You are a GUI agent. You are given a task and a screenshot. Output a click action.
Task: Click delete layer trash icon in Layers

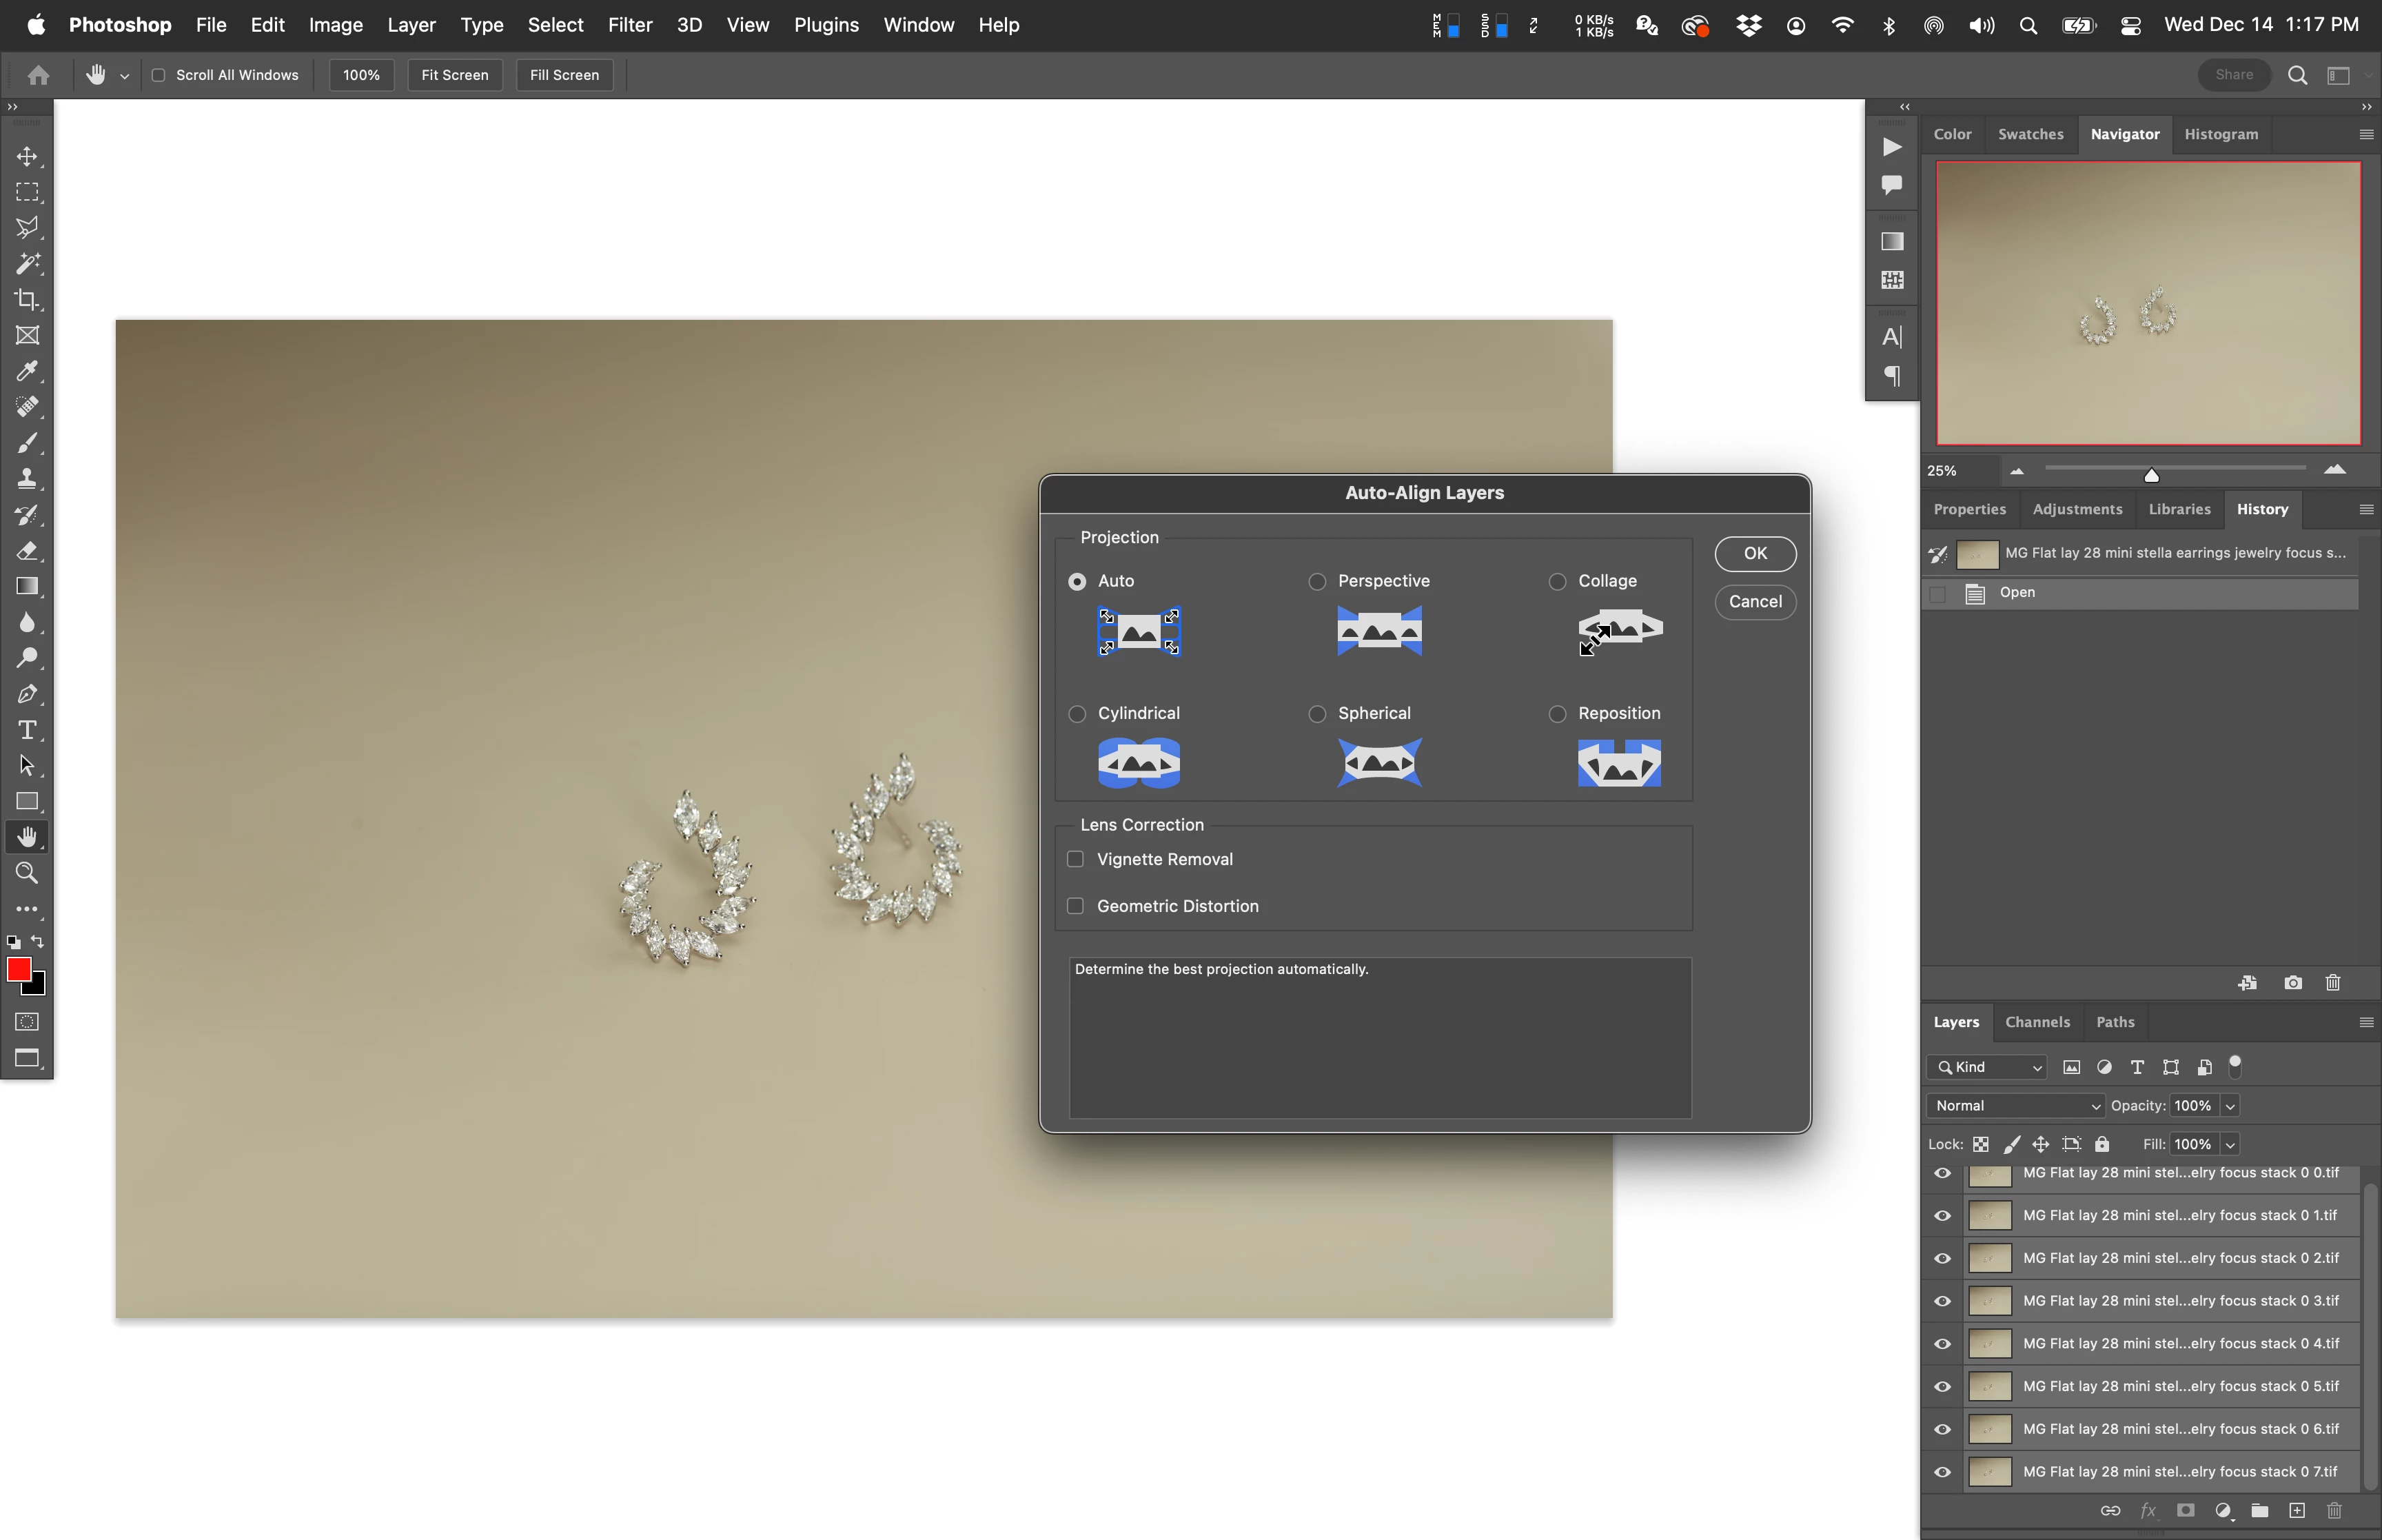click(2334, 1510)
